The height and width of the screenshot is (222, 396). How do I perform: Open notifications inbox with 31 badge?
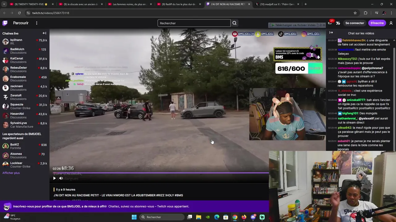click(x=330, y=23)
